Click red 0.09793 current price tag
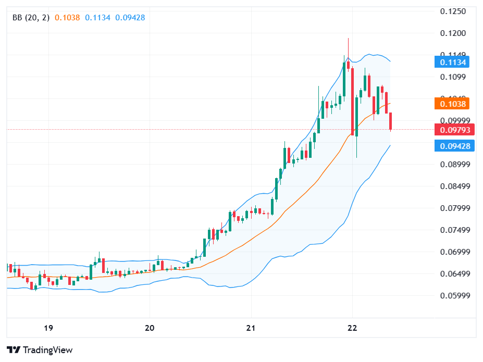This screenshot has width=483, height=362. pyautogui.click(x=453, y=129)
